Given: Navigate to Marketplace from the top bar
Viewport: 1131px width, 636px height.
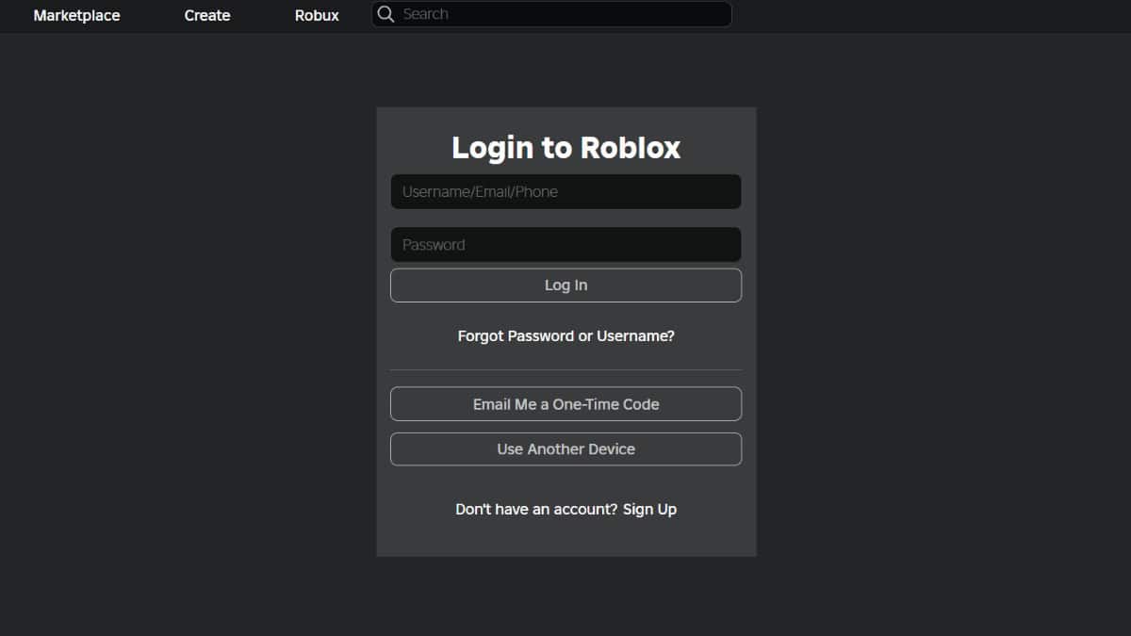Looking at the screenshot, I should coord(76,15).
